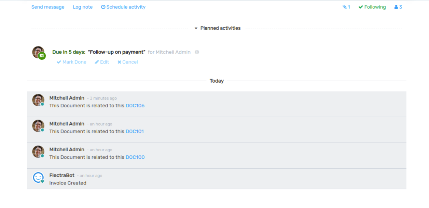Click Schedule activity

123,7
